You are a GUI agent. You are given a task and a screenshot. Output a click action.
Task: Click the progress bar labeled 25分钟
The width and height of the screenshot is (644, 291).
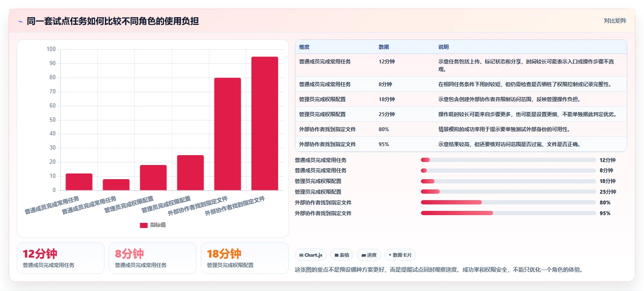tap(509, 192)
